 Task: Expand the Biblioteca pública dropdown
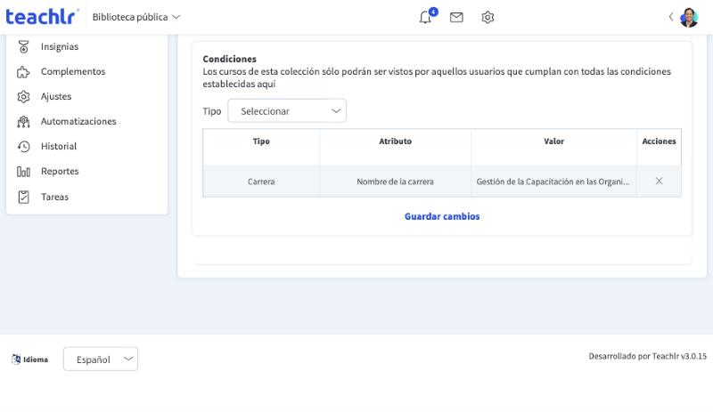(x=136, y=17)
